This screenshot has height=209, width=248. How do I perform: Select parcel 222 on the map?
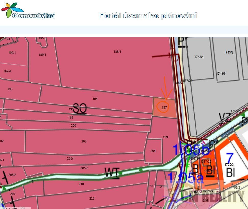pos(92,198)
